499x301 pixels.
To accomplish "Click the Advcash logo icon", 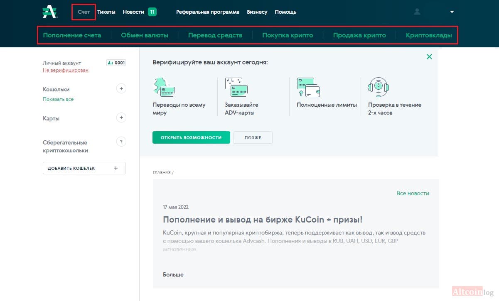I will 50,12.
